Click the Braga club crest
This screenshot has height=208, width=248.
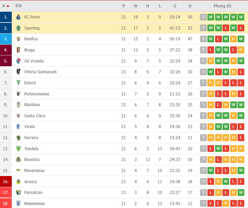pyautogui.click(x=18, y=50)
